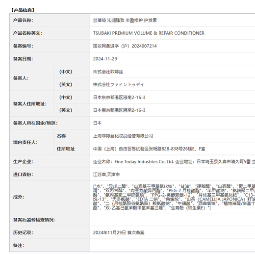The height and width of the screenshot is (255, 255).
Task: Click the (中文) sublabel in 备案人 row
Action: click(66, 72)
